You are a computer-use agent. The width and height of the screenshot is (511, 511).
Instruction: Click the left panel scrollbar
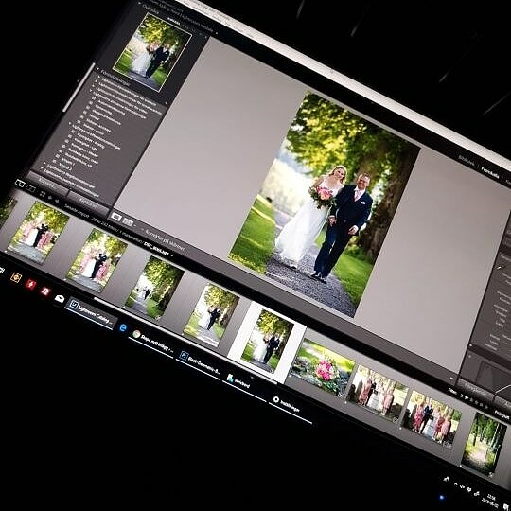(78, 87)
